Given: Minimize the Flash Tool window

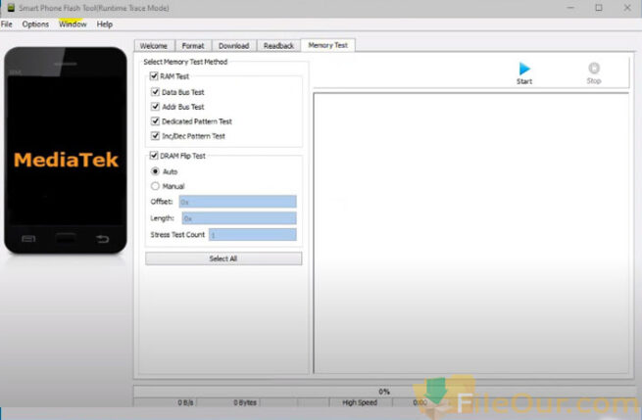Looking at the screenshot, I should pos(570,8).
